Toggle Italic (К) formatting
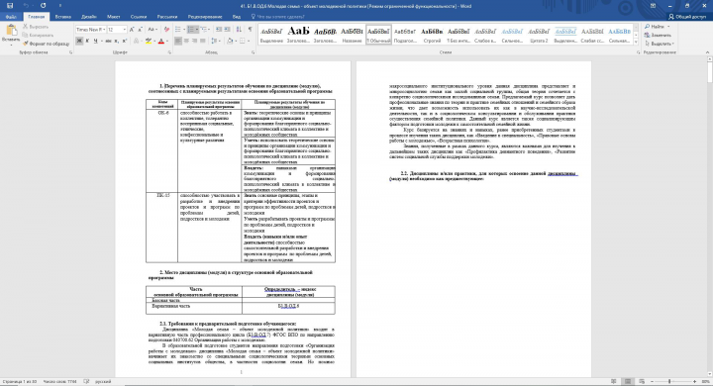 tap(87, 41)
